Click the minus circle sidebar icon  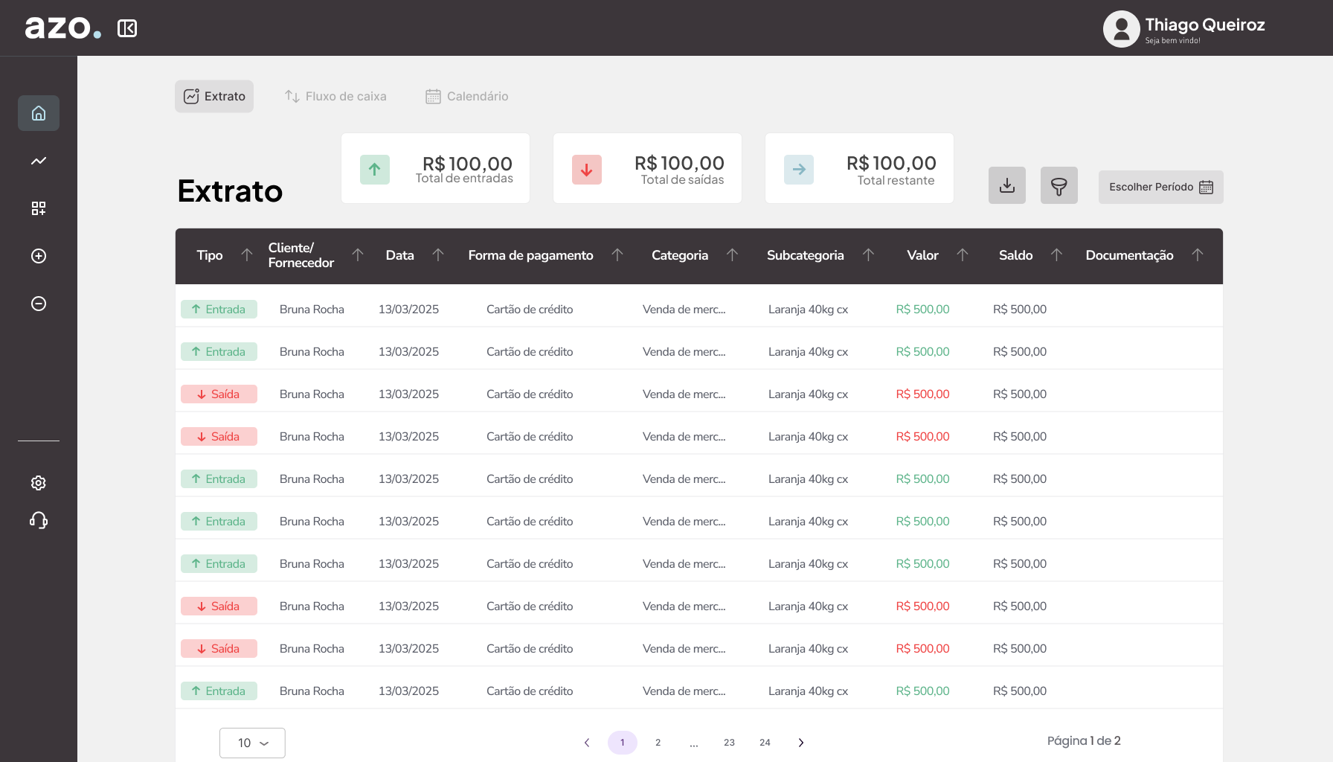point(39,304)
